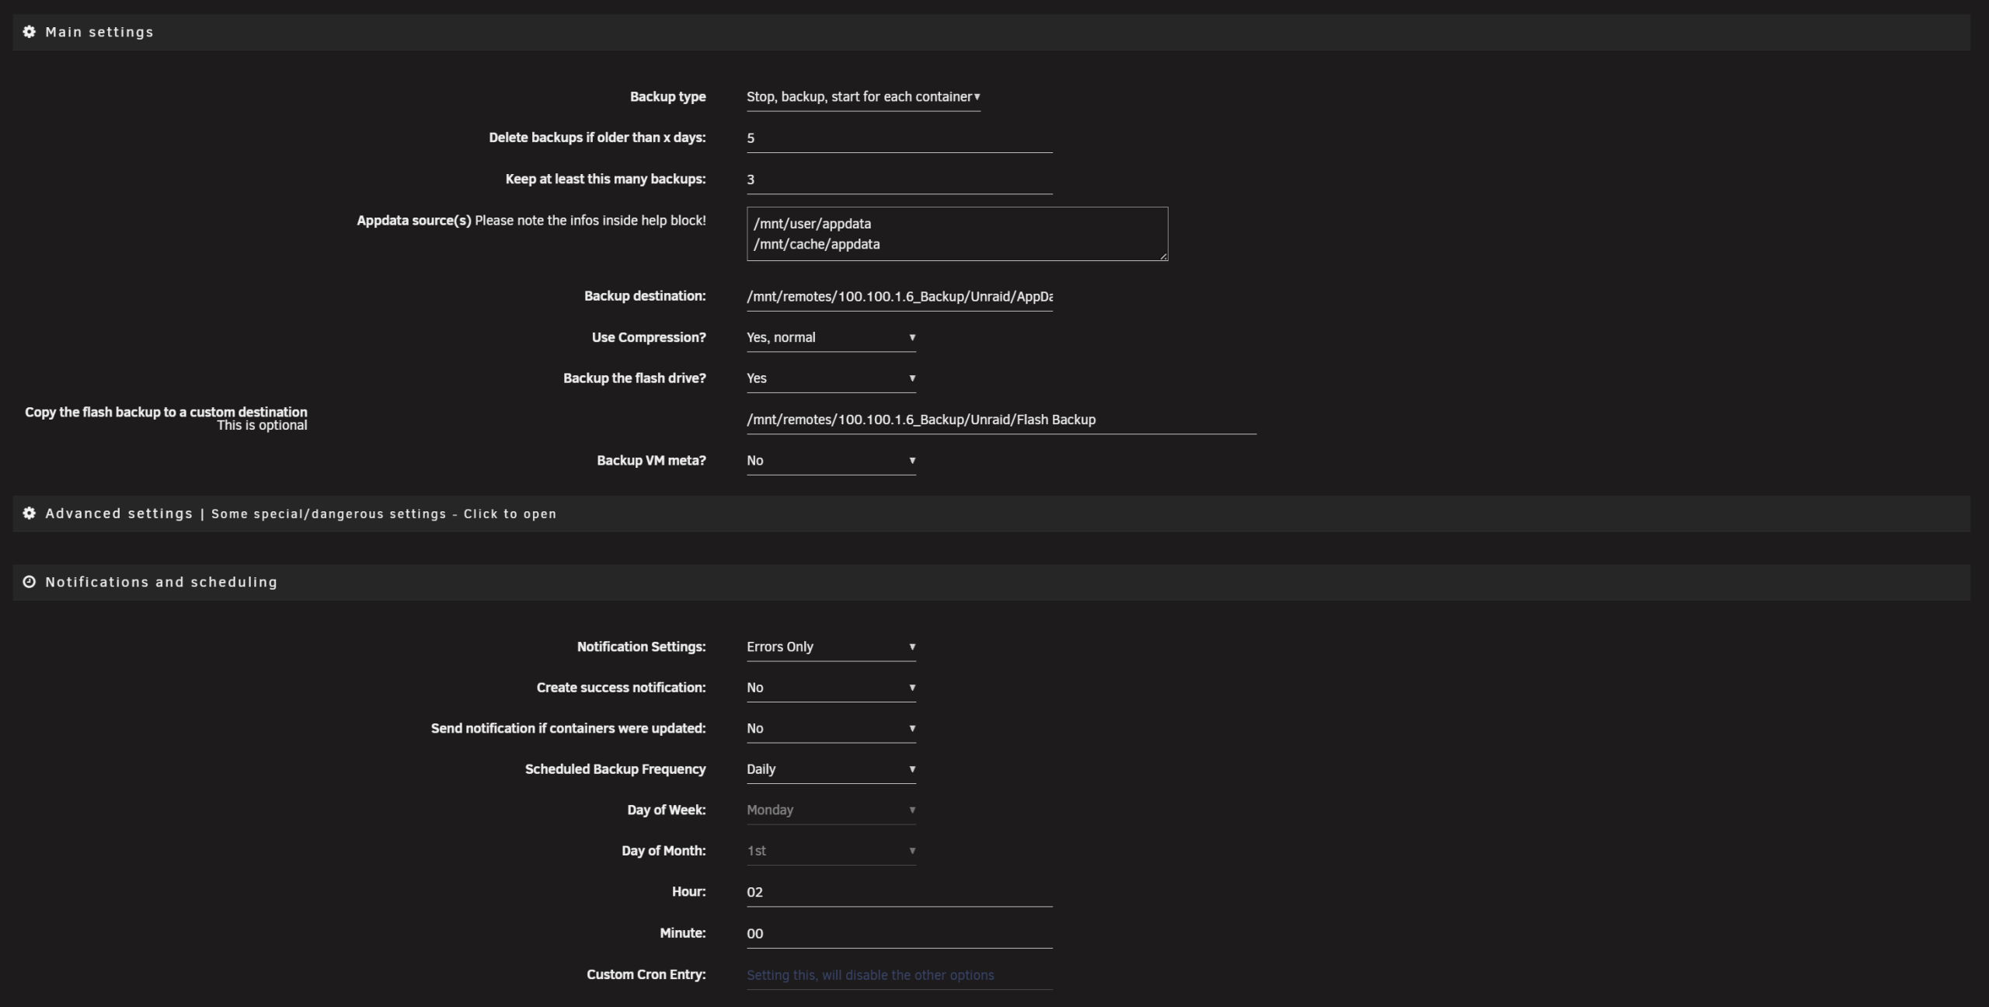Click the Custom Cron Entry field
Image resolution: width=1989 pixels, height=1007 pixels.
(x=899, y=975)
